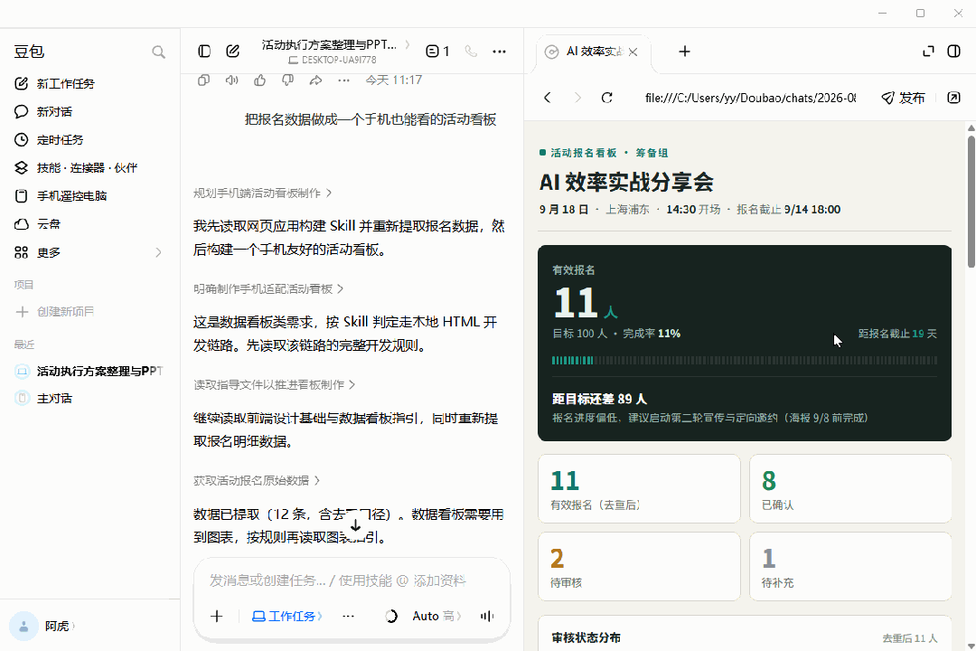Click 创建新项目 button
The width and height of the screenshot is (976, 651).
pyautogui.click(x=55, y=311)
